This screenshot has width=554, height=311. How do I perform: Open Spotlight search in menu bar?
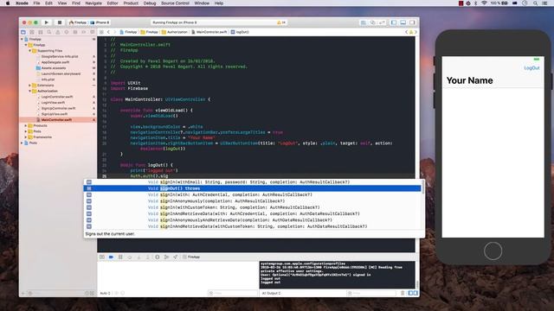click(x=536, y=3)
